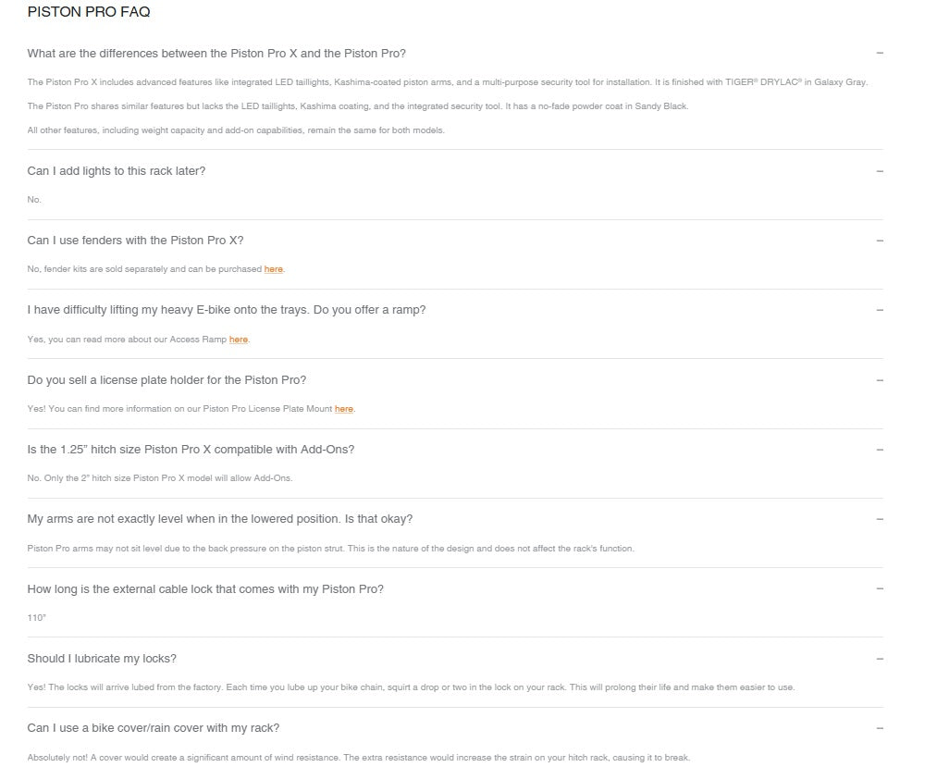
Task: Click the question text "Should I lubricate my locks?"
Action: (x=102, y=659)
